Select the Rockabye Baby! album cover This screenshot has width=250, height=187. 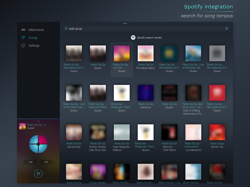click(145, 53)
